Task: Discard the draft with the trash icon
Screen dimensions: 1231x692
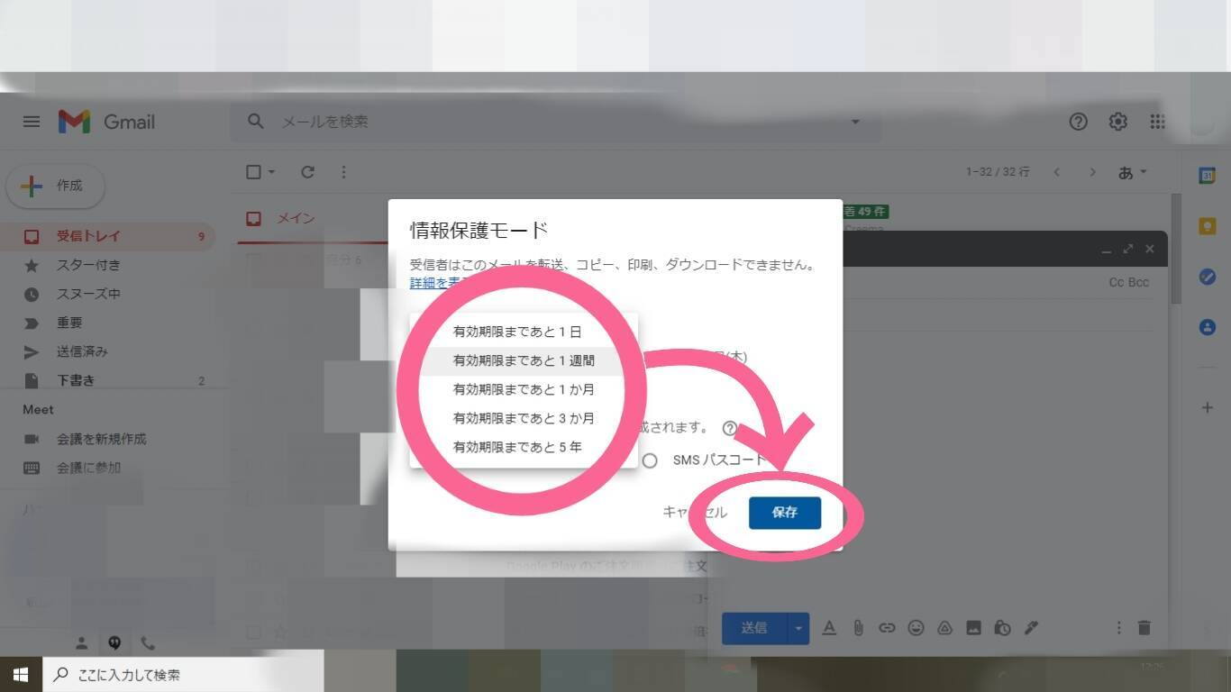Action: click(x=1144, y=628)
